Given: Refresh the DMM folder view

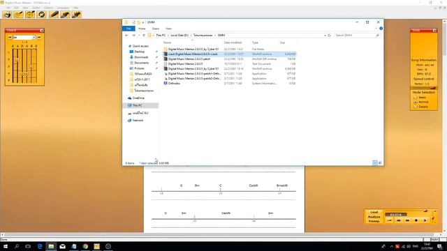Looking at the screenshot, I should (x=330, y=36).
